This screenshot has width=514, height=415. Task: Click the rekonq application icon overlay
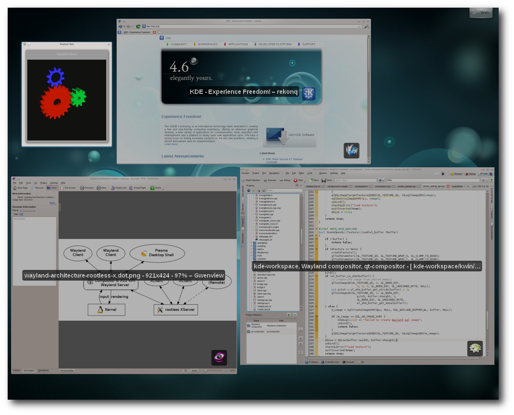pos(351,150)
